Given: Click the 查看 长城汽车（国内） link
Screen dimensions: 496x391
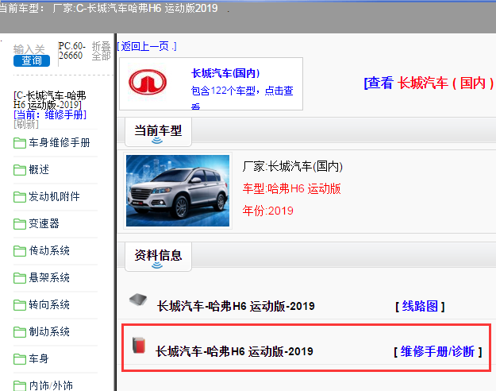Looking at the screenshot, I should point(429,83).
